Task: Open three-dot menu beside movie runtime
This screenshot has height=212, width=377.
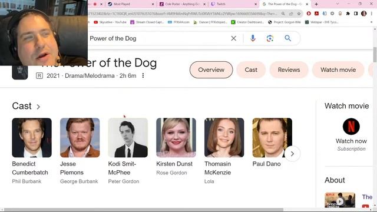Action: (143, 76)
